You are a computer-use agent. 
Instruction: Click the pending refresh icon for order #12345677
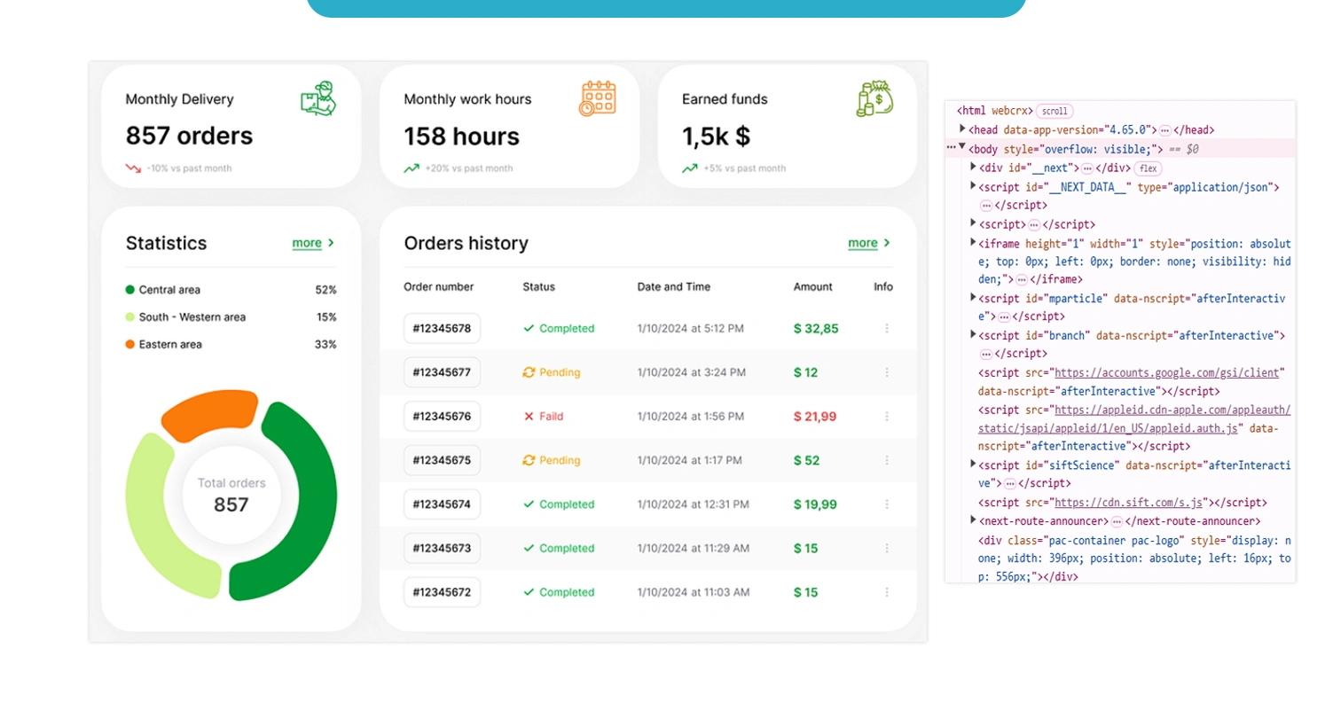[x=529, y=372]
